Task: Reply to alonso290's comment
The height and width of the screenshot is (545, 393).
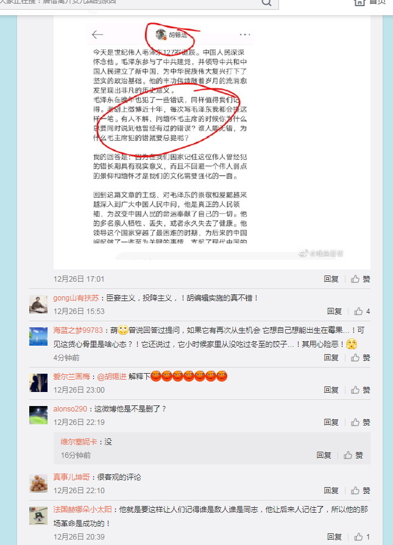Action: 331,422
